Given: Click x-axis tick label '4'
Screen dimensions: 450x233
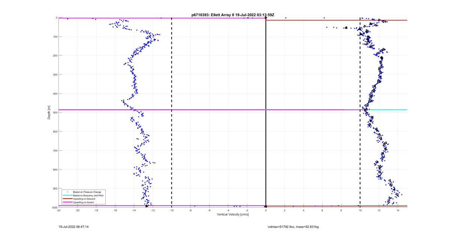Looking at the screenshot, I should [303, 210].
